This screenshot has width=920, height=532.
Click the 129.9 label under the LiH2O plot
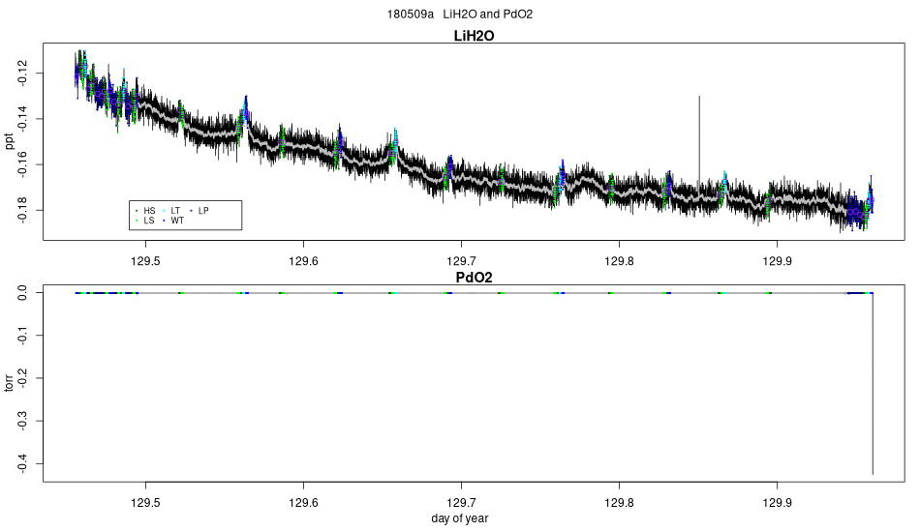(777, 261)
